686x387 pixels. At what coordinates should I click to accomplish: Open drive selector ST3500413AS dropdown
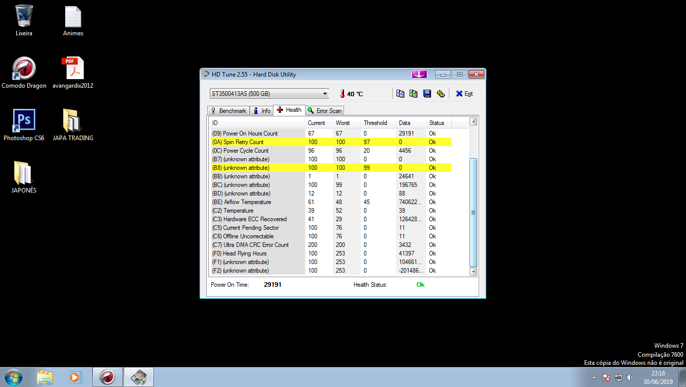269,94
